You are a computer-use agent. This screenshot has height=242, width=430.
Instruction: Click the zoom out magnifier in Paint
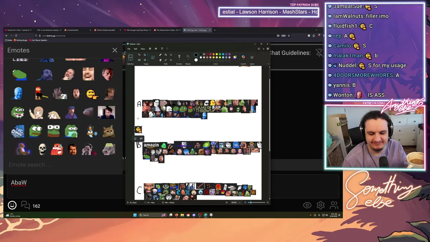[x=245, y=202]
